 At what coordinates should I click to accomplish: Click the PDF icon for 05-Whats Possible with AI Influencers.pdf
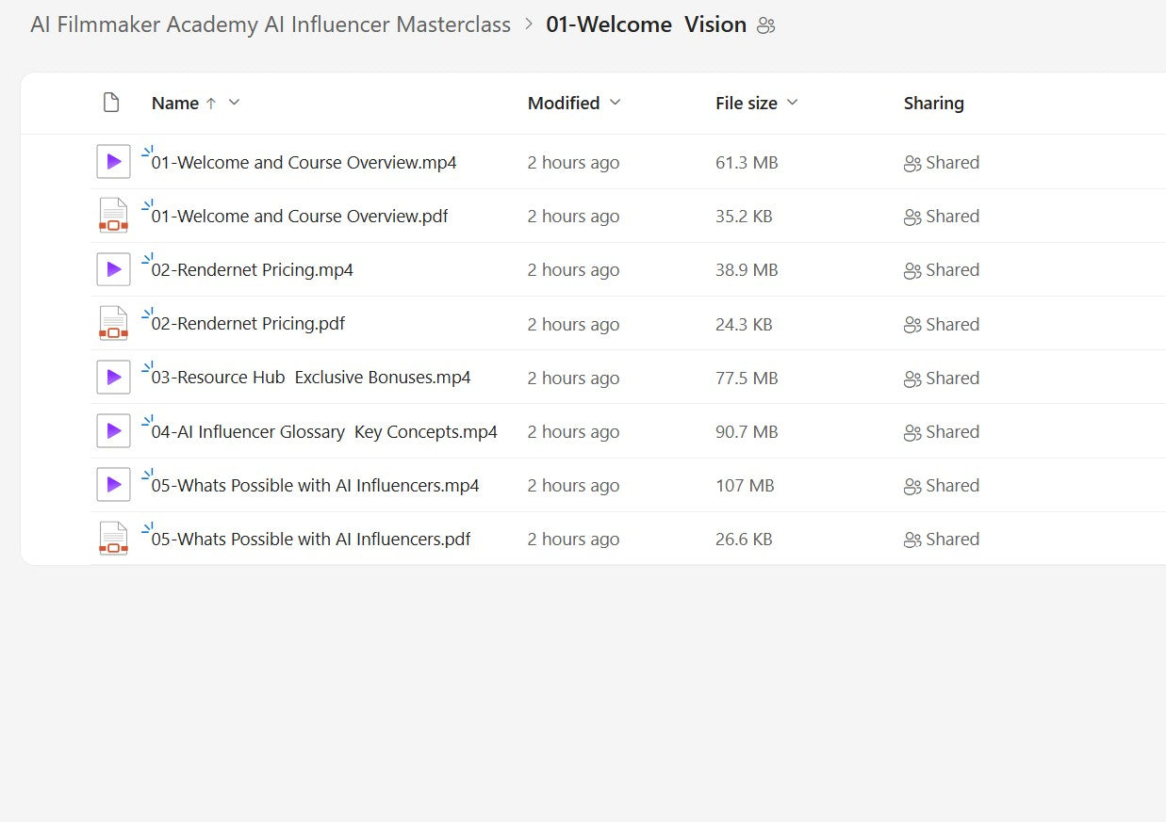[x=113, y=540]
